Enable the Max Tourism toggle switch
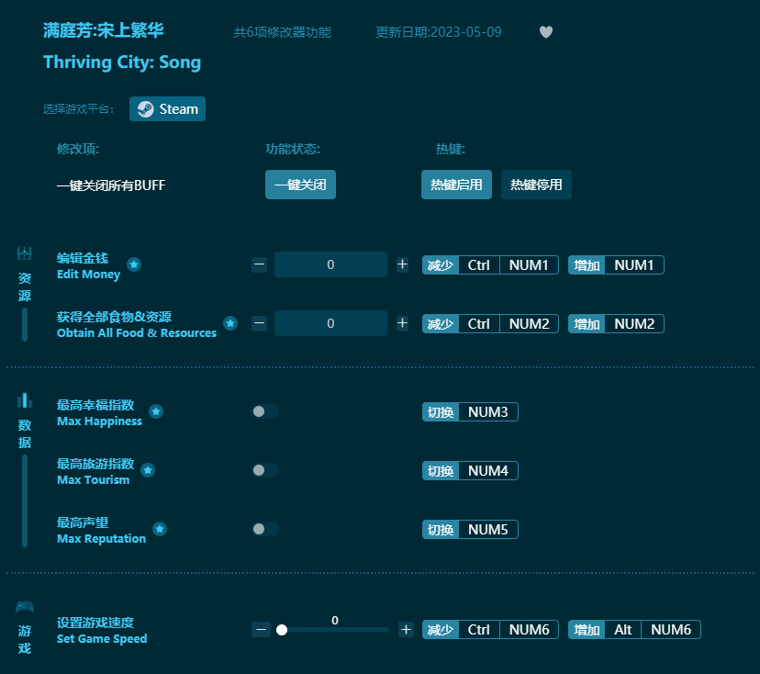760x674 pixels. coord(265,470)
